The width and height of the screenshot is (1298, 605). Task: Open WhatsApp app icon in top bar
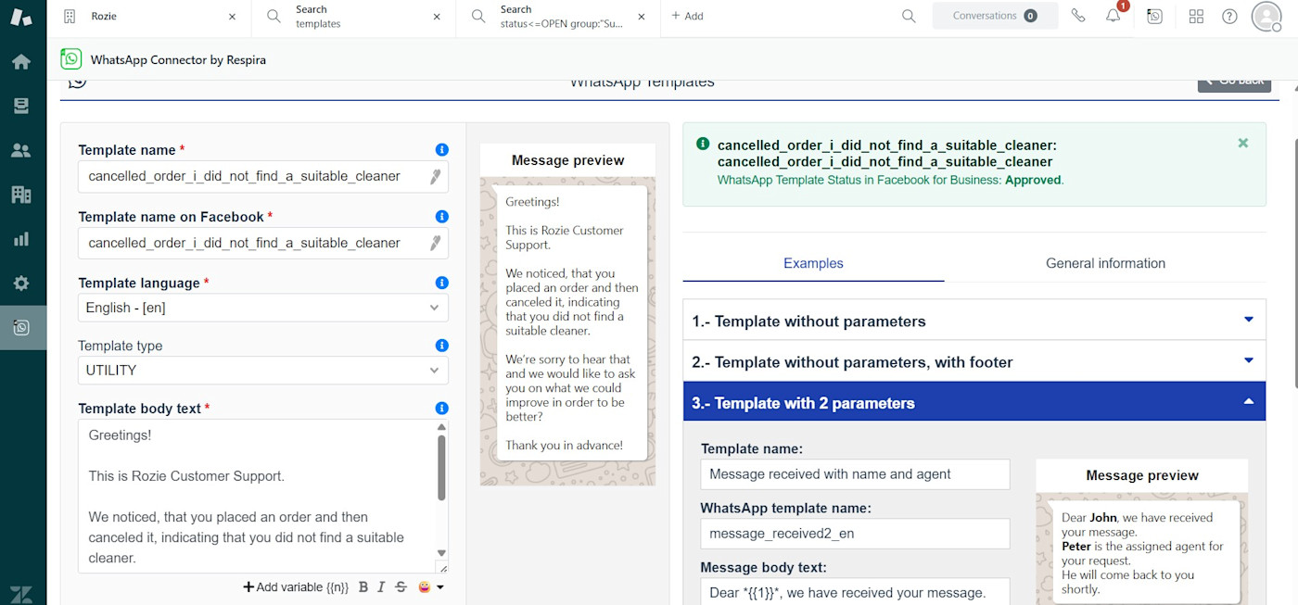pos(1154,16)
